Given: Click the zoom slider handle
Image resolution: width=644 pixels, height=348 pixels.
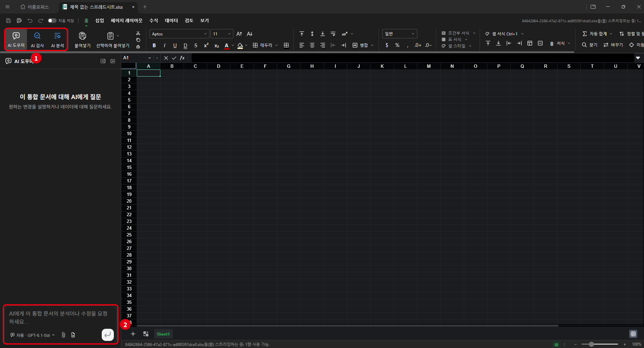Looking at the screenshot, I should 591,344.
